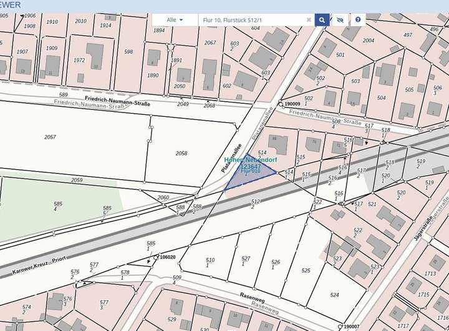Clear the search text with the X

(309, 20)
